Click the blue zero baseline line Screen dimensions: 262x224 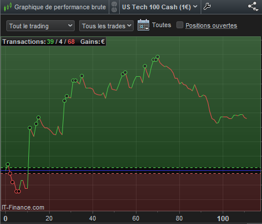tap(131, 170)
